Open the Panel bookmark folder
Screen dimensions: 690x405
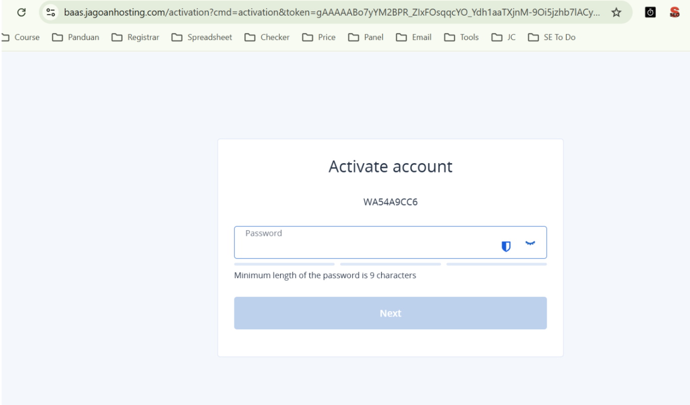[x=366, y=37]
